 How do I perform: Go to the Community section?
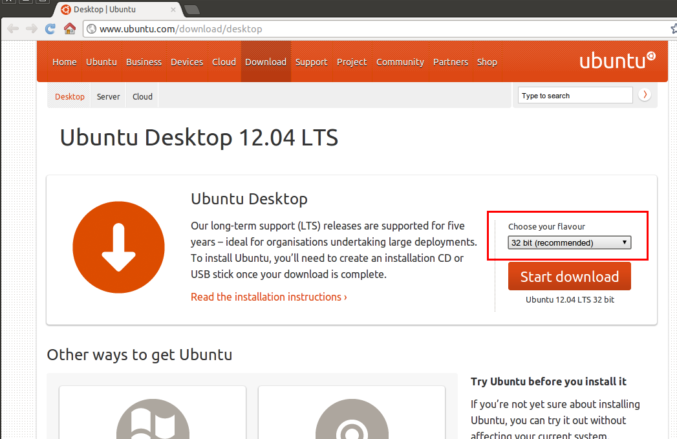pyautogui.click(x=400, y=62)
